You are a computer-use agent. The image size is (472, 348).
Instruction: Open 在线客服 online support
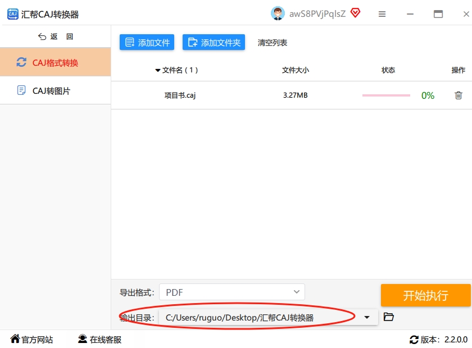click(x=99, y=339)
